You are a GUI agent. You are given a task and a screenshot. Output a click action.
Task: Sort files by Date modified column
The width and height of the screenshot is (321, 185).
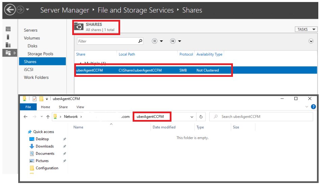[164, 127]
